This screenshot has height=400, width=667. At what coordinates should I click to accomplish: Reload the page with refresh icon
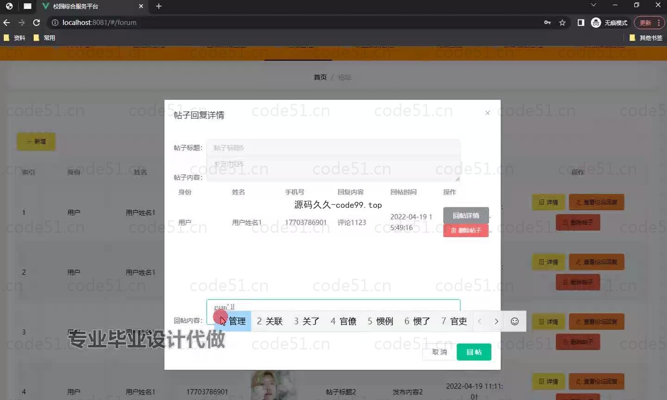pyautogui.click(x=37, y=22)
